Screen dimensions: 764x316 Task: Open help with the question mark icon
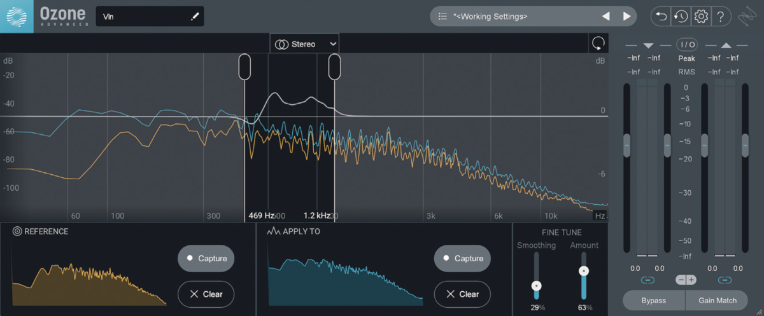tap(720, 17)
